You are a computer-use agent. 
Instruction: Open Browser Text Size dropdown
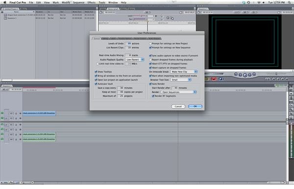[x=180, y=80]
